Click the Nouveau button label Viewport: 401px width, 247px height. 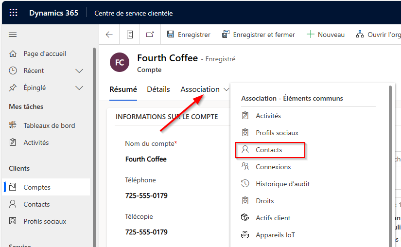(x=331, y=35)
